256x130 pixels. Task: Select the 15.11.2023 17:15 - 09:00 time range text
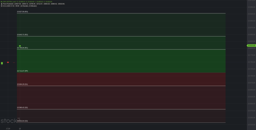[11, 6]
